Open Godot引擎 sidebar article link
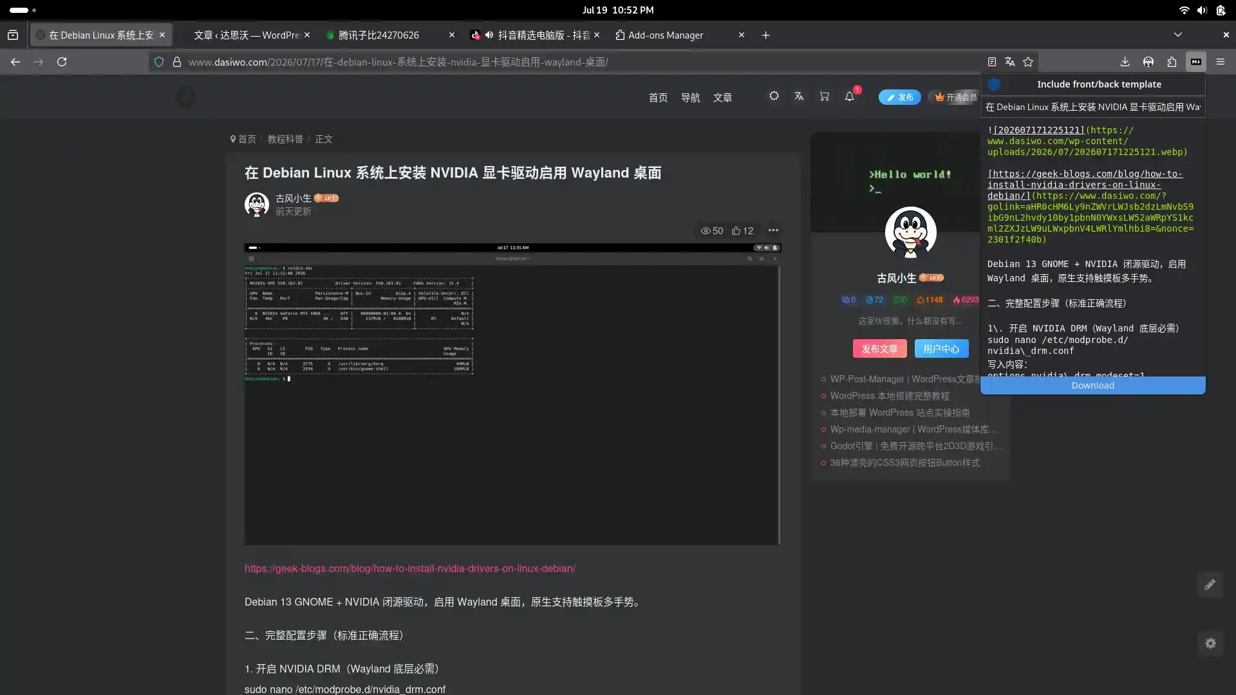 pyautogui.click(x=915, y=446)
